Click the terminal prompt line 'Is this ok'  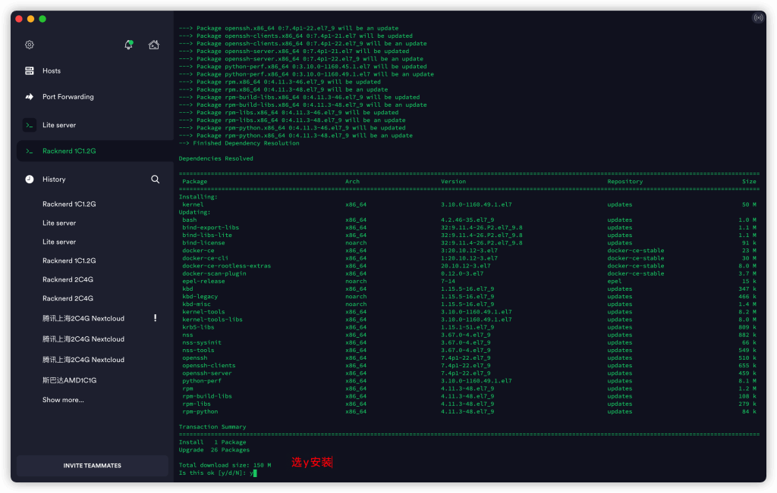tap(216, 473)
